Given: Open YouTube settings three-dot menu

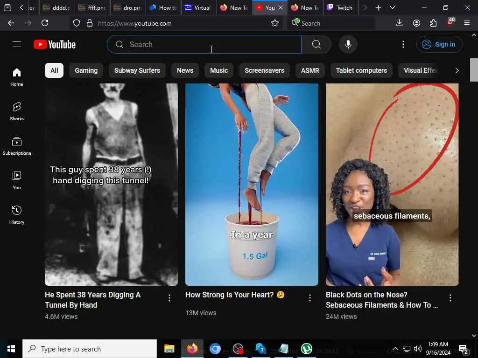Looking at the screenshot, I should 403,44.
